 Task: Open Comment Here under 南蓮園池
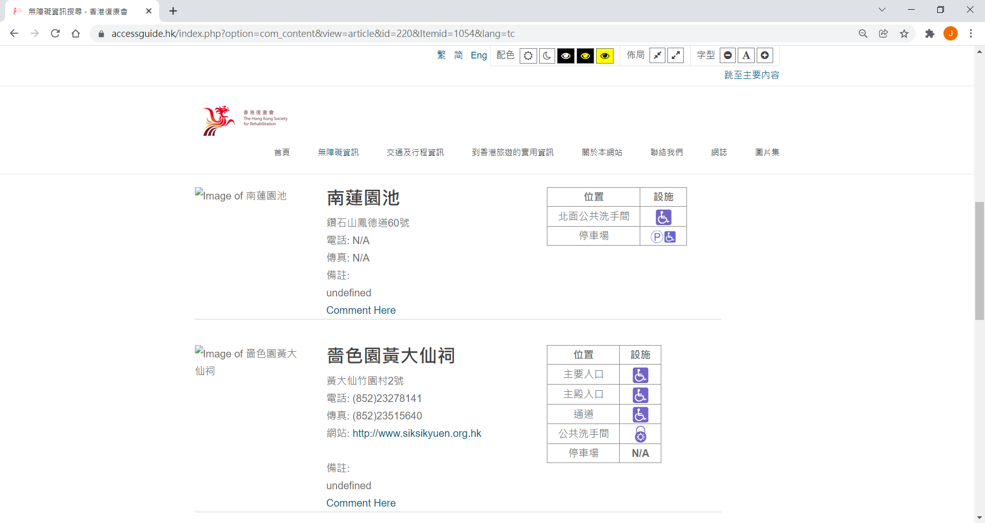click(361, 310)
